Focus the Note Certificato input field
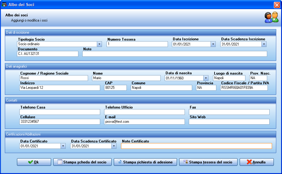The image size is (282, 174). 196,146
